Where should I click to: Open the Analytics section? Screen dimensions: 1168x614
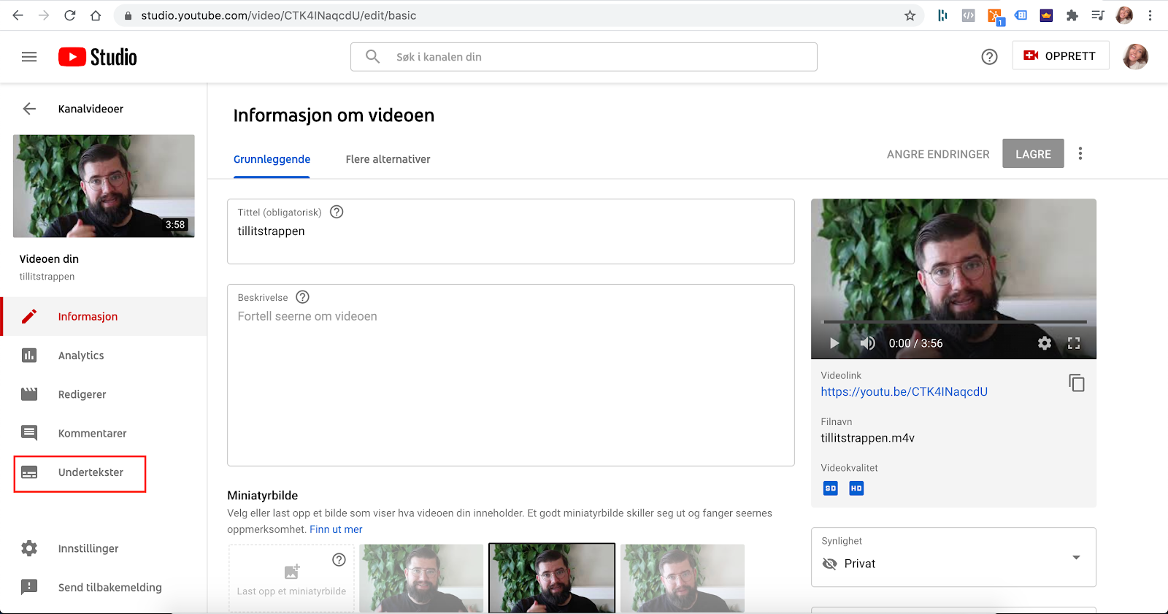tap(104, 356)
